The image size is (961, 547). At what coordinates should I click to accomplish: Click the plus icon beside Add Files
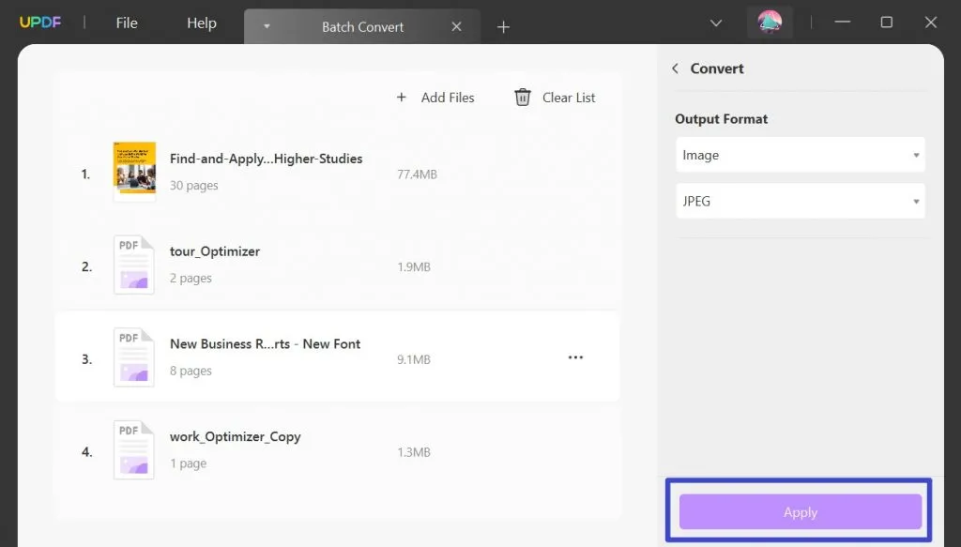(402, 98)
